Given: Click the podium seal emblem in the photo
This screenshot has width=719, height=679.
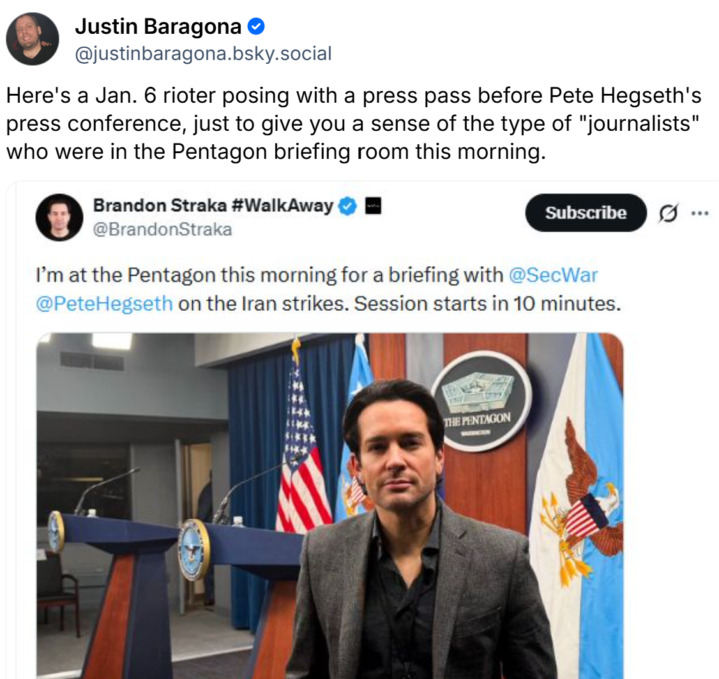Looking at the screenshot, I should pos(194,549).
